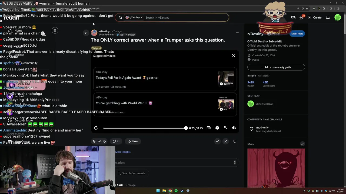
Task: Collapse the left sidebar hamburger button
Action: [x=55, y=30]
